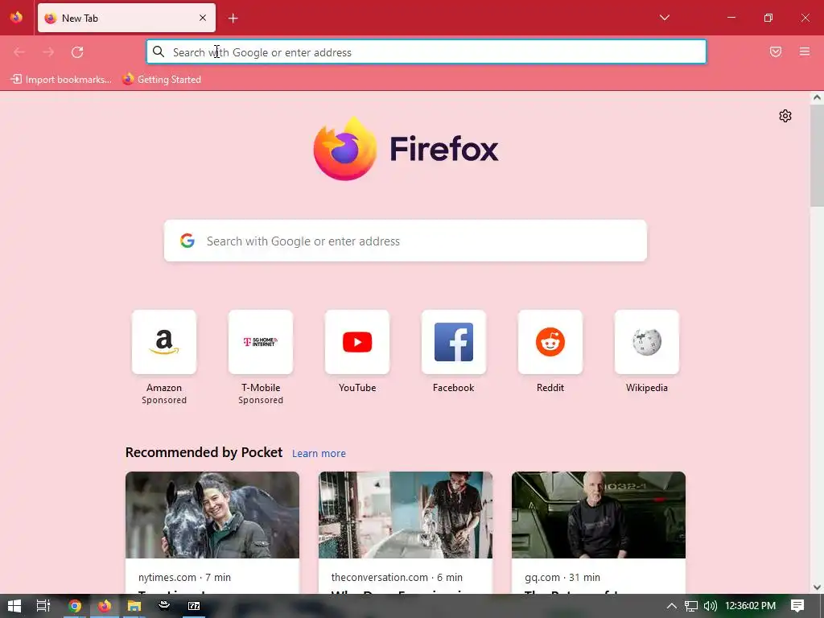Open the YouTube shortcut tile
824x618 pixels.
coord(357,342)
